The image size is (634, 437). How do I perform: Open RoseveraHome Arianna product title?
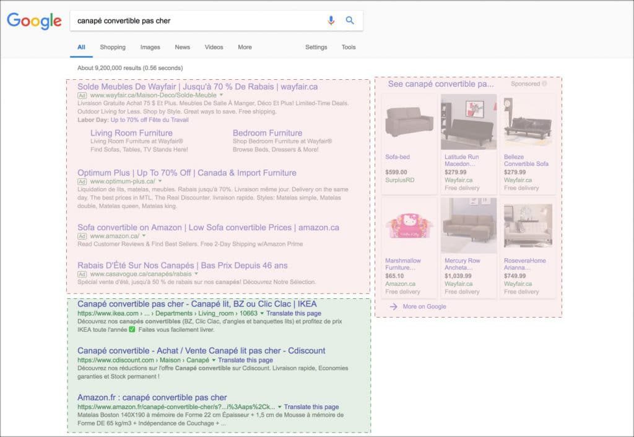click(x=525, y=264)
